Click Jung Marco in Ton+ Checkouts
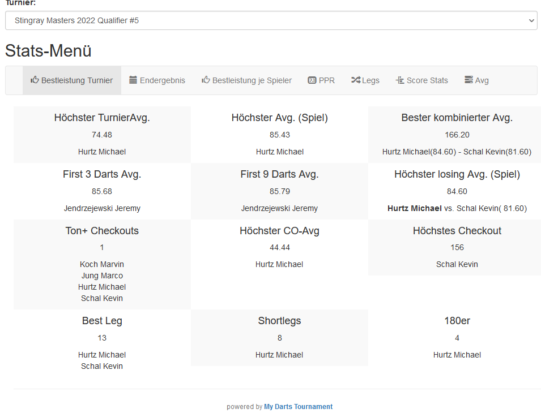This screenshot has height=413, width=541. pos(102,276)
